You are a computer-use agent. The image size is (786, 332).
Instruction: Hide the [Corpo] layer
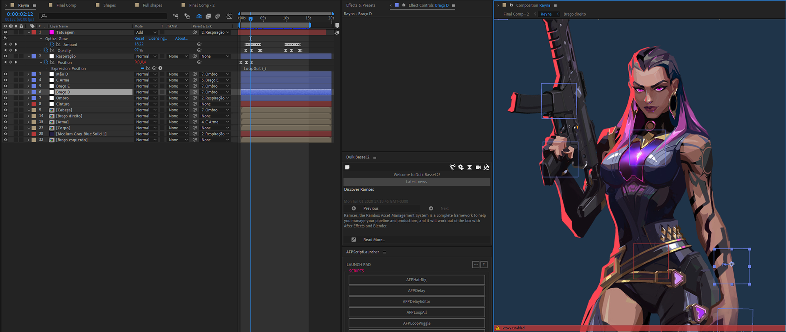click(5, 128)
